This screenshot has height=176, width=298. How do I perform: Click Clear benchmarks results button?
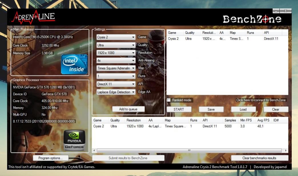259,158
